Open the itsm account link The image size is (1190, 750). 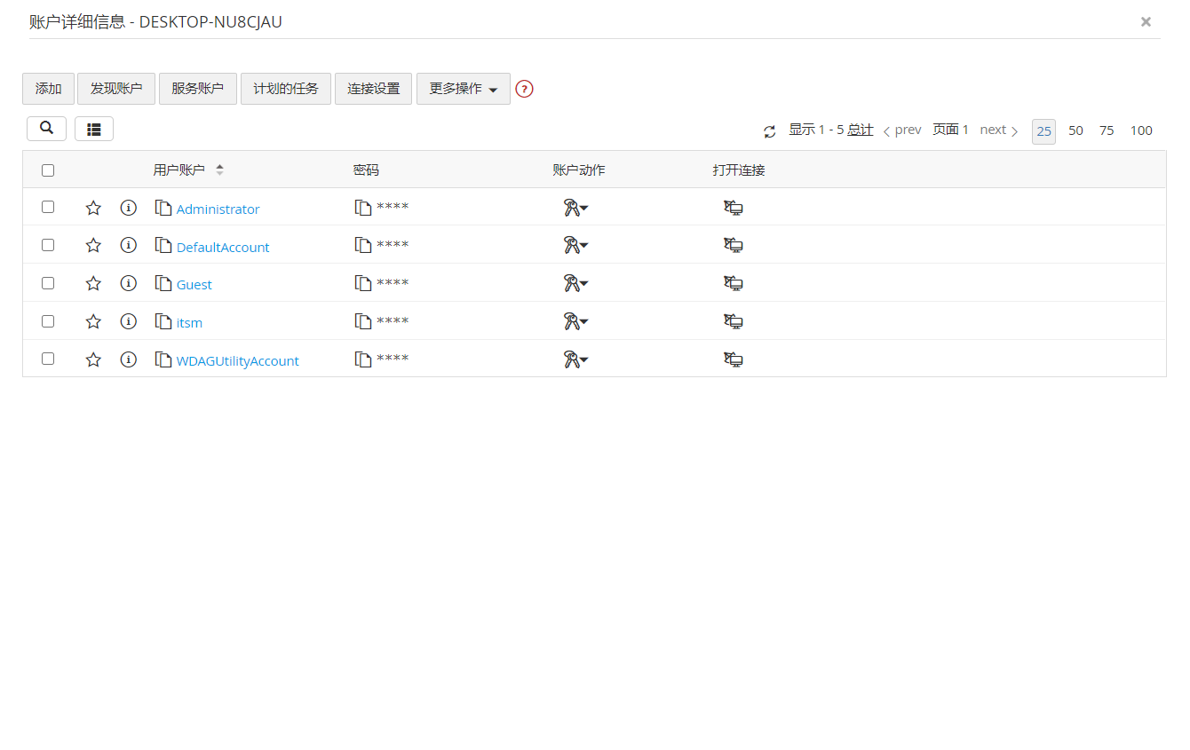pos(189,323)
